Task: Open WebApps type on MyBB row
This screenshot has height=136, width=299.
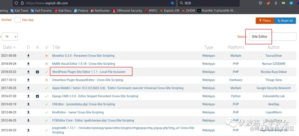Action: click(x=208, y=64)
